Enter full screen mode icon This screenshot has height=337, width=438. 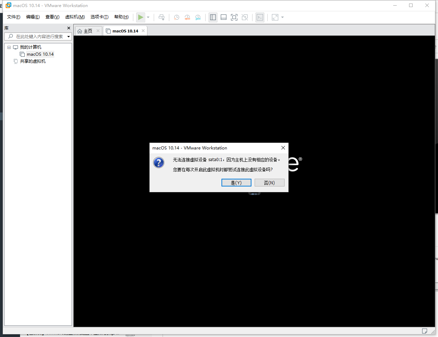(234, 17)
